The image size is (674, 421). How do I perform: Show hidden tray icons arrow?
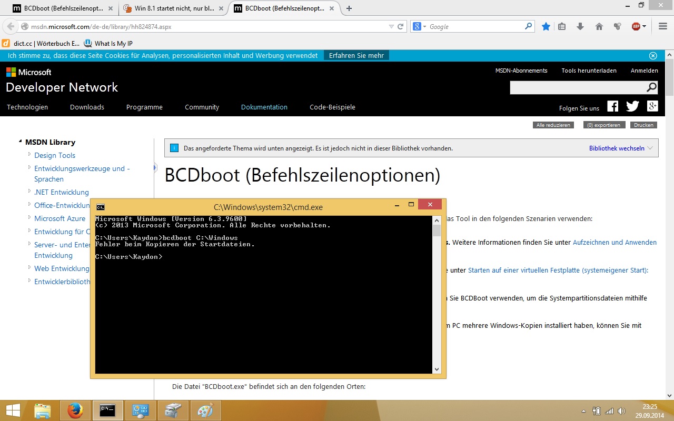(x=583, y=411)
